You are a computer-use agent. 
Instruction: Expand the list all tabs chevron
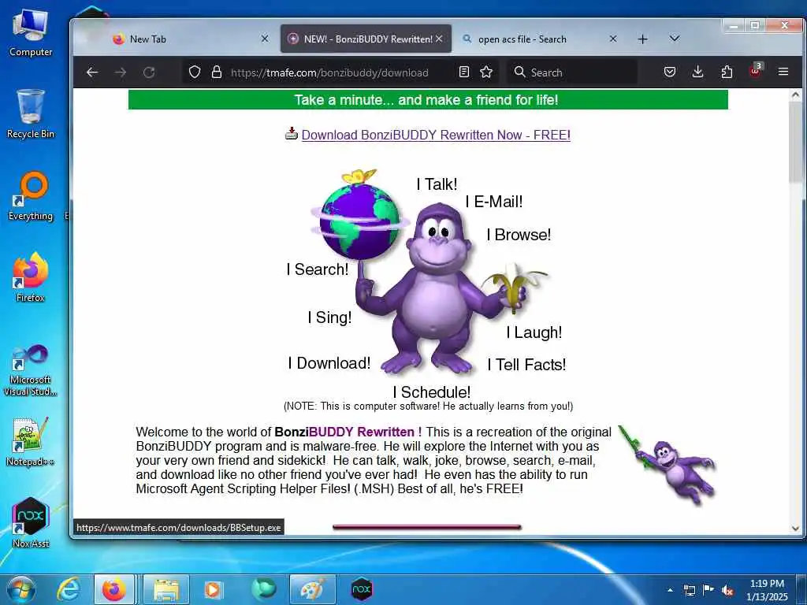(x=675, y=39)
